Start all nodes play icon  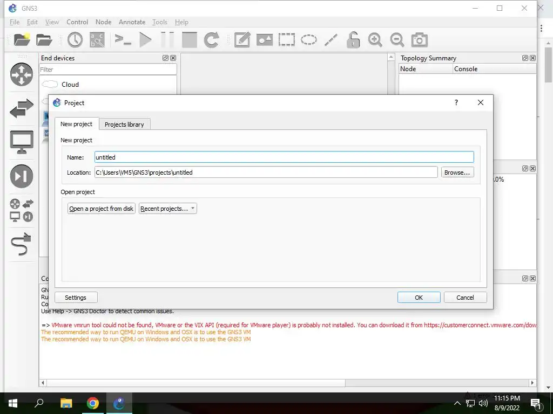pos(145,39)
